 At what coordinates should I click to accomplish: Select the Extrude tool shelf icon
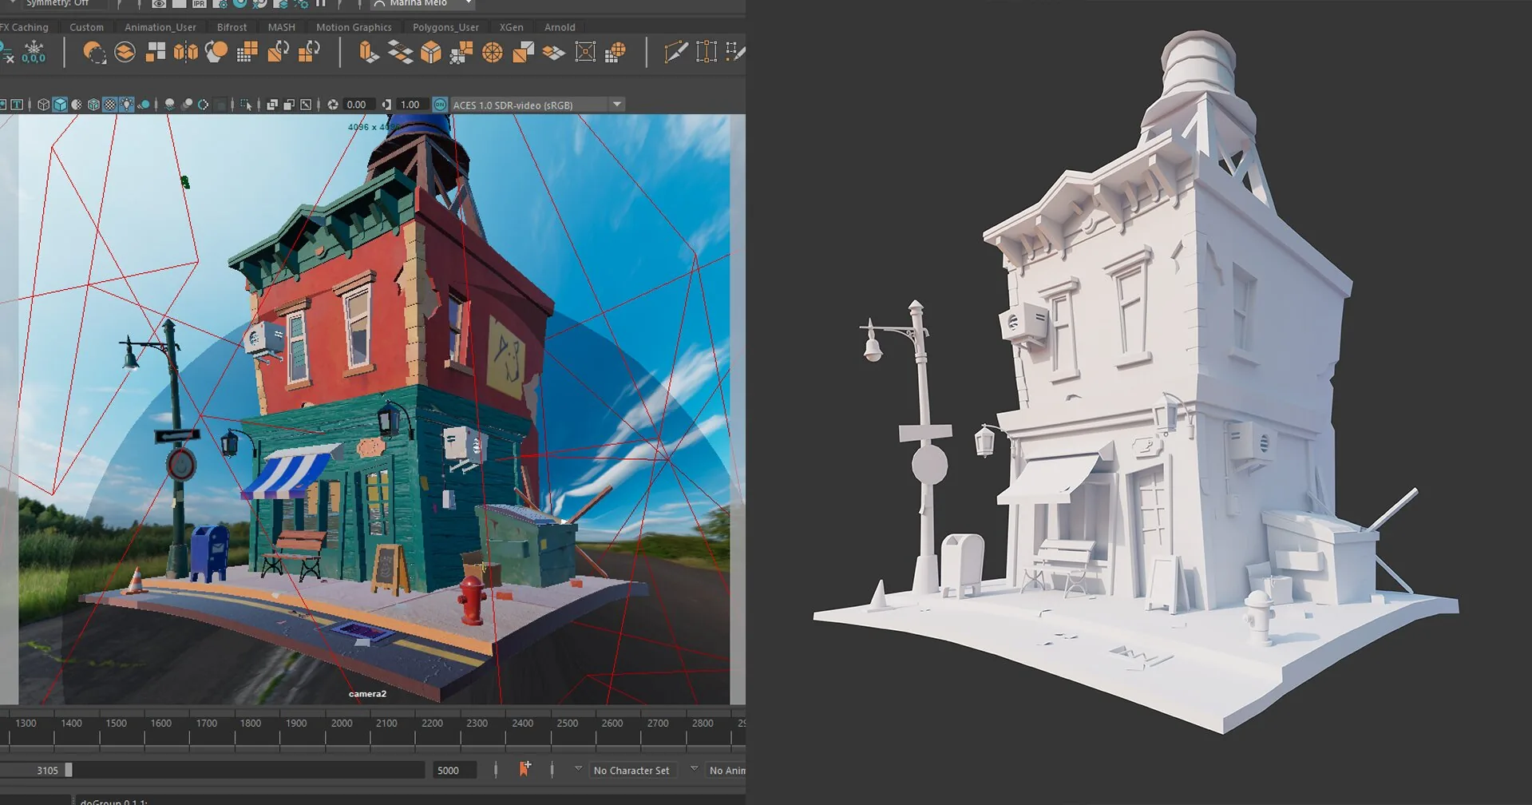point(368,53)
